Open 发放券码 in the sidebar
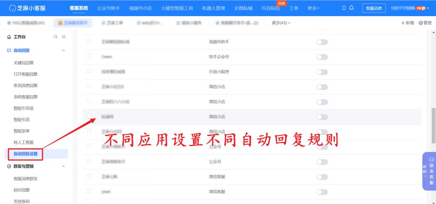This screenshot has height=204, width=436. tap(22, 201)
